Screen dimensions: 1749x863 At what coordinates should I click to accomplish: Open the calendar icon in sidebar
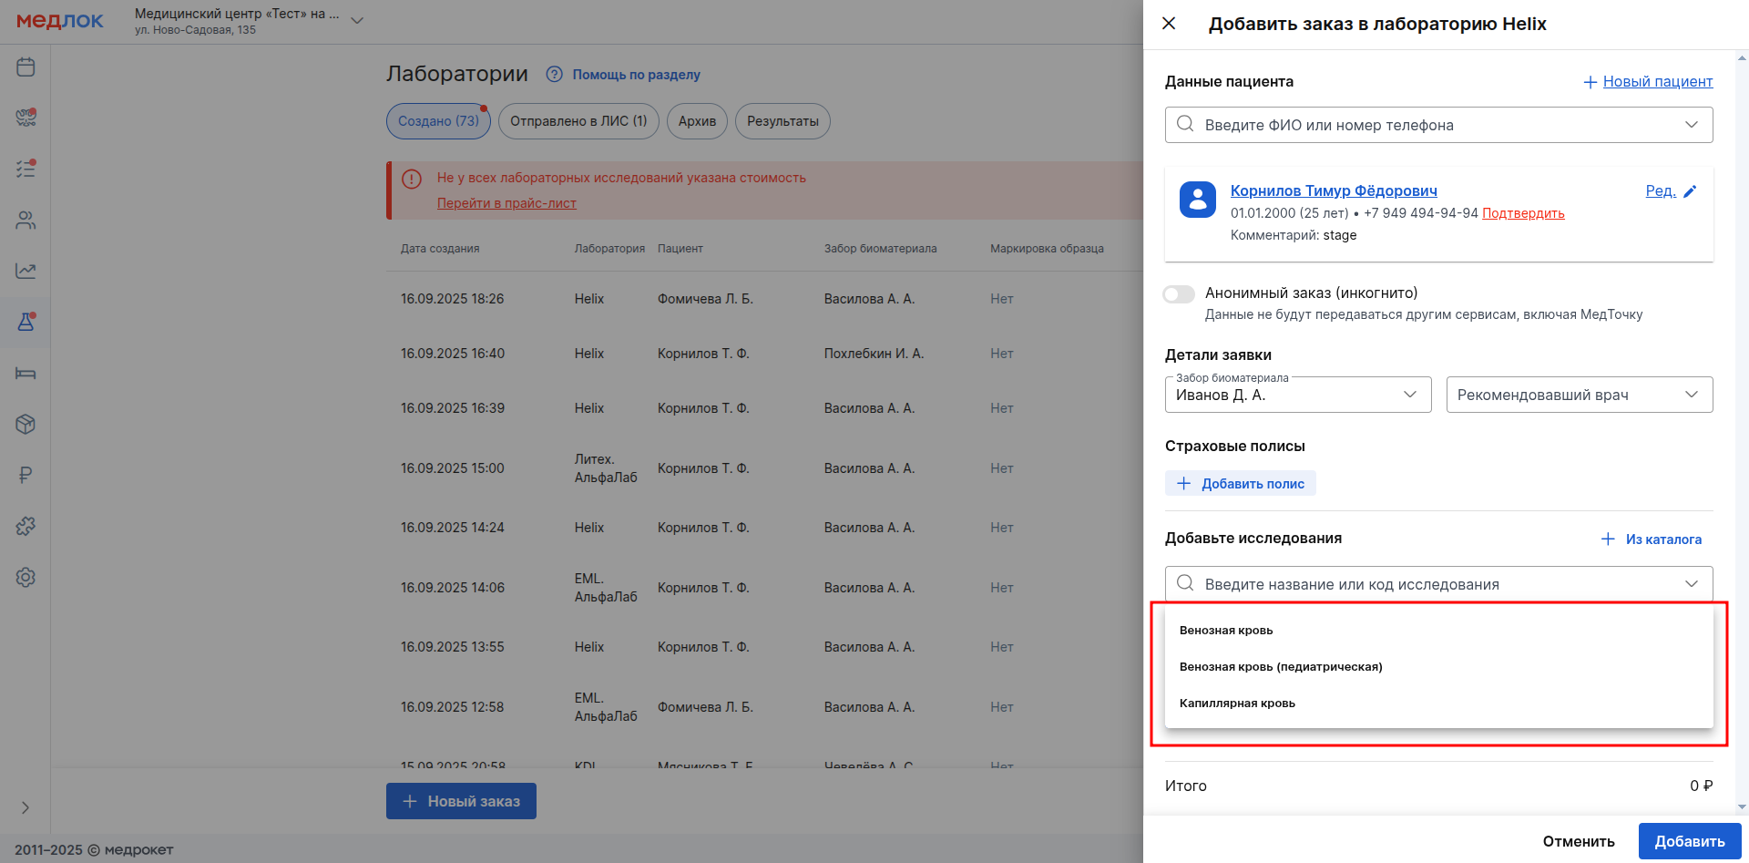pos(26,67)
